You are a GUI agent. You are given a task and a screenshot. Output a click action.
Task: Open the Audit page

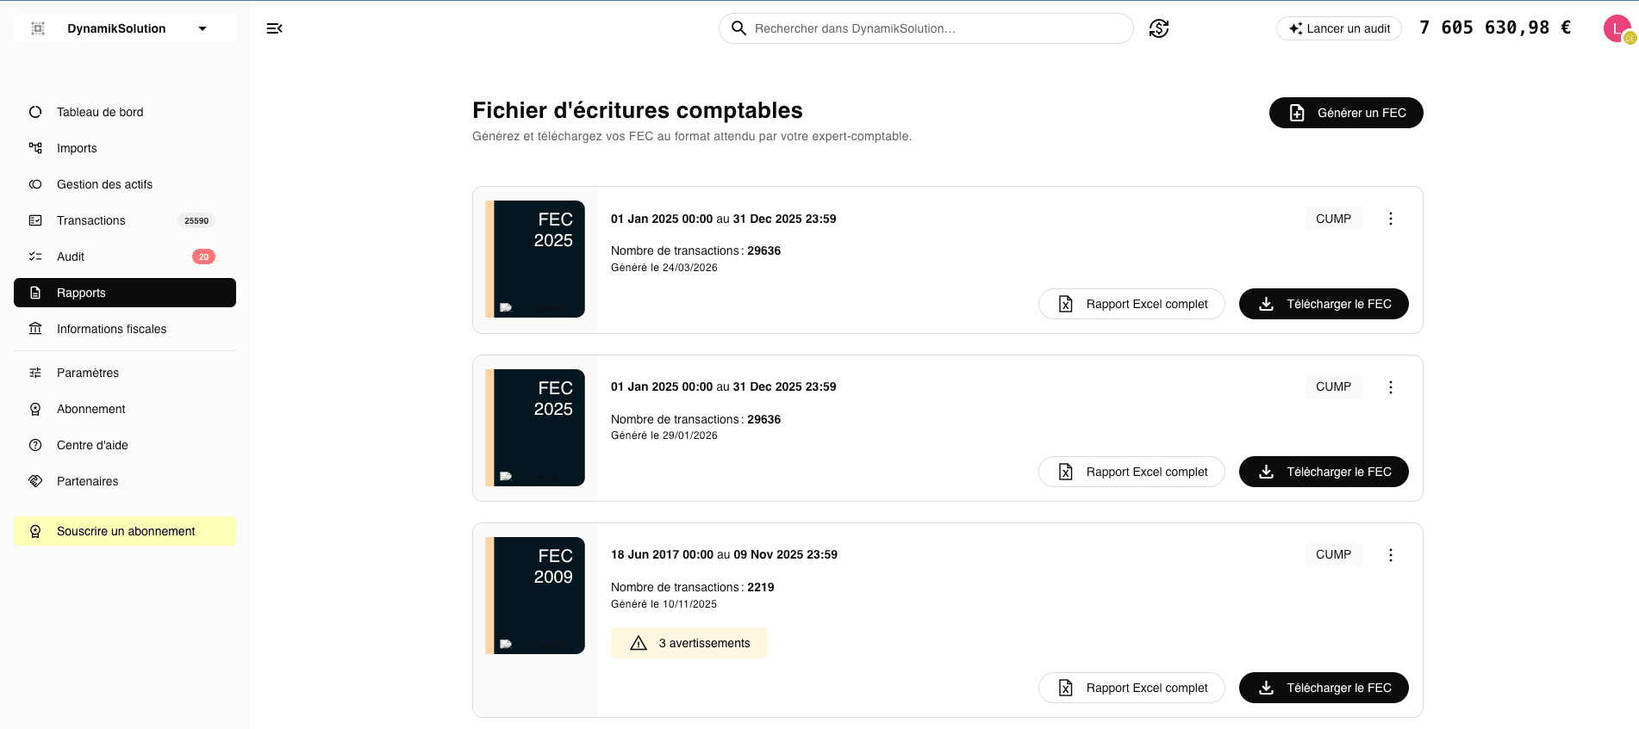pyautogui.click(x=125, y=256)
